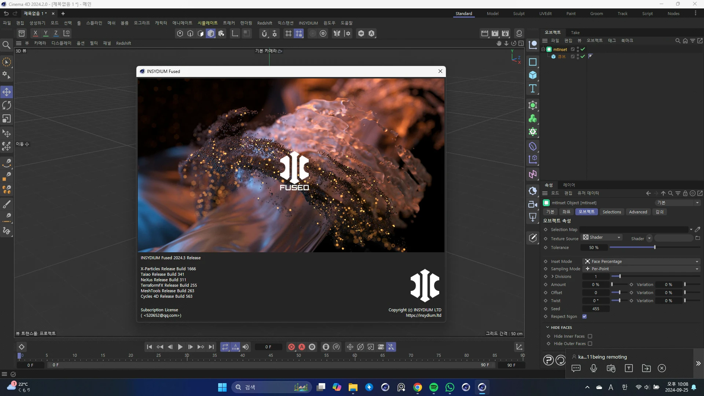Disable the Respect Ngon checkbox
This screenshot has height=396, width=704.
tap(584, 316)
